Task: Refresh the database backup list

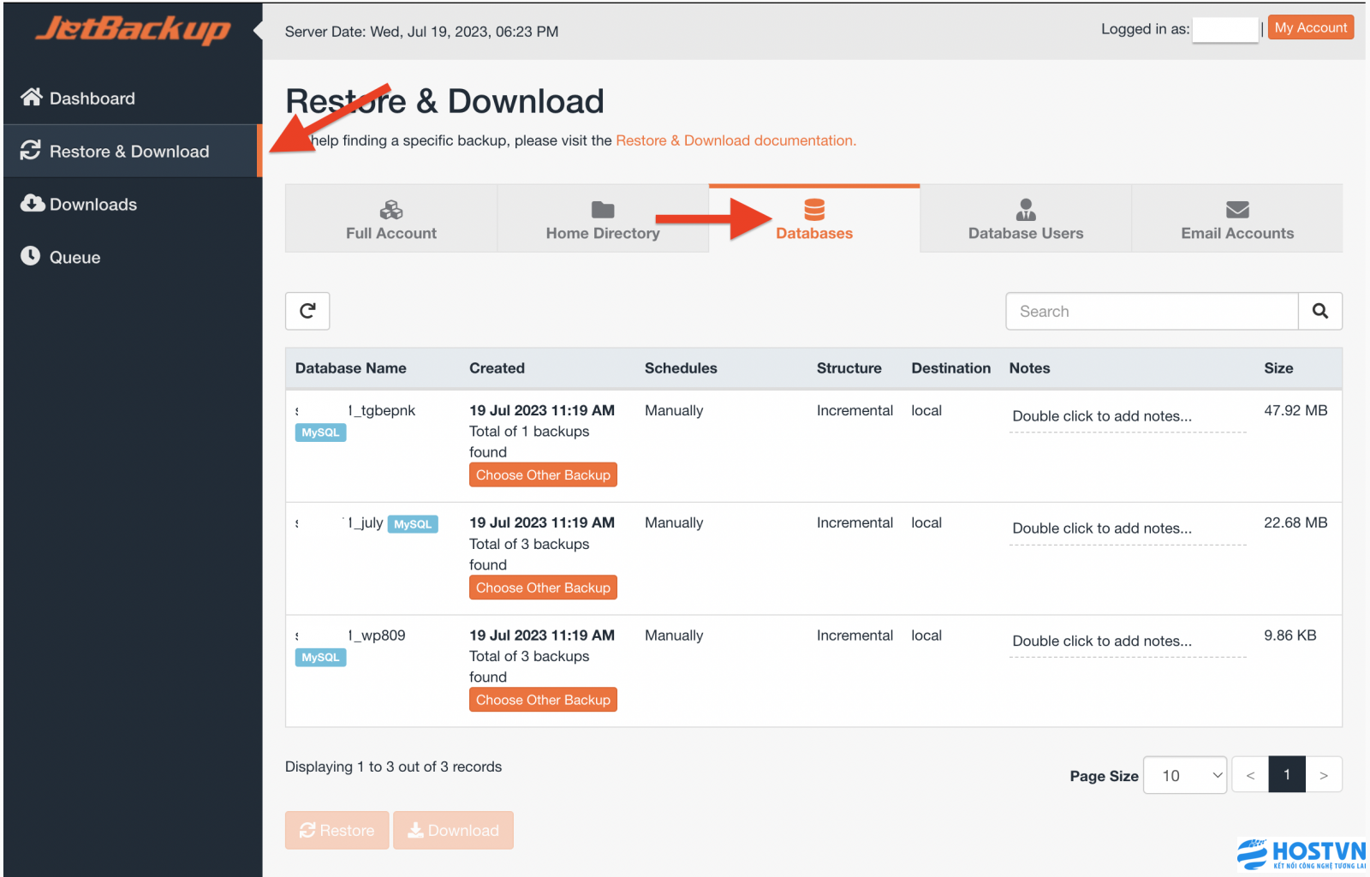Action: point(307,311)
